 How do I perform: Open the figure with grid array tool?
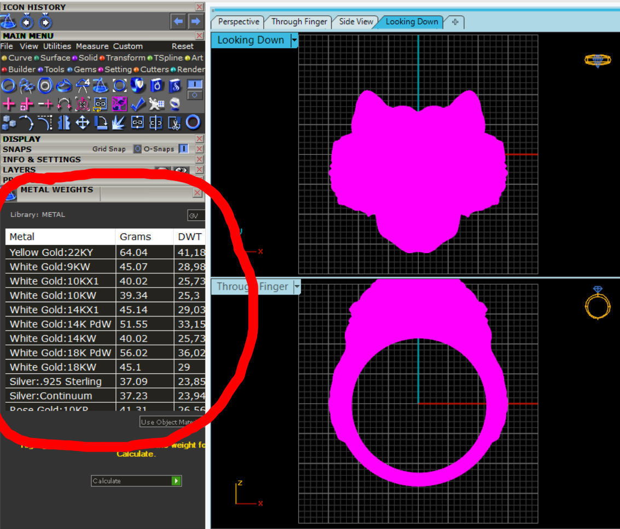tap(157, 104)
